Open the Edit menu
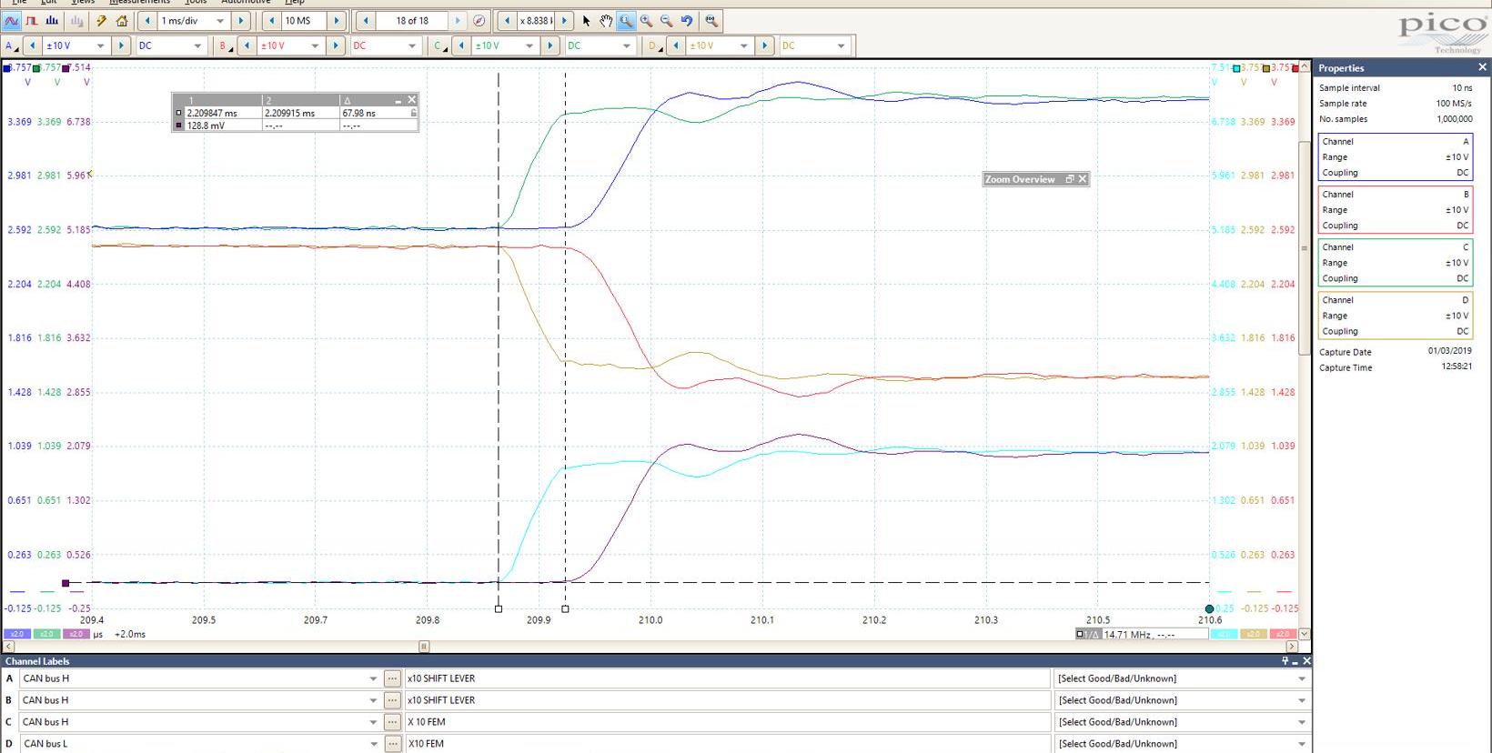 point(48,3)
